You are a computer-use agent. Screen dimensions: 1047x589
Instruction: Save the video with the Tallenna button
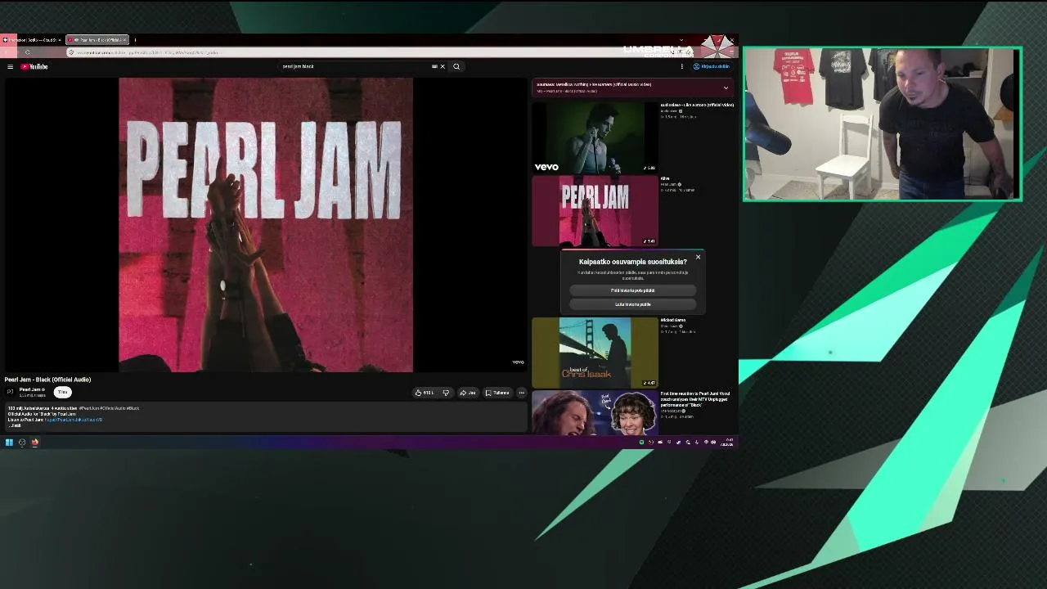click(x=497, y=393)
